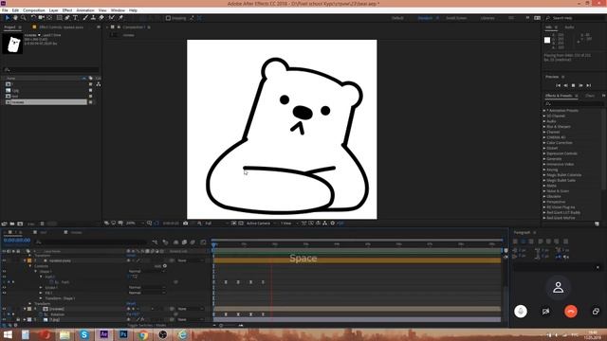Image resolution: width=607 pixels, height=341 pixels.
Task: Open Photoshop from the taskbar
Action: pos(123,334)
